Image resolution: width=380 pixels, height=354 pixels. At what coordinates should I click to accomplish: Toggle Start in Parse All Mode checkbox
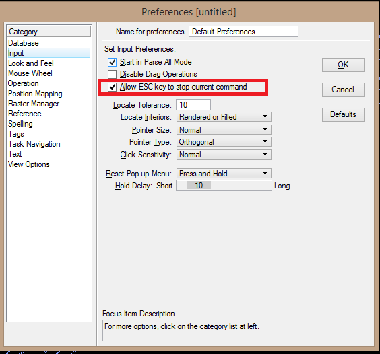[112, 62]
